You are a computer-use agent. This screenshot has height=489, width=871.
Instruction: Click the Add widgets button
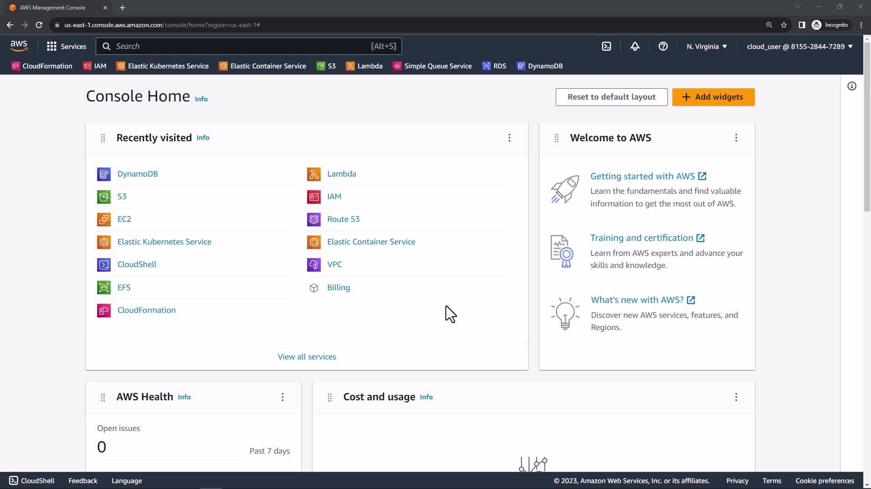point(713,97)
